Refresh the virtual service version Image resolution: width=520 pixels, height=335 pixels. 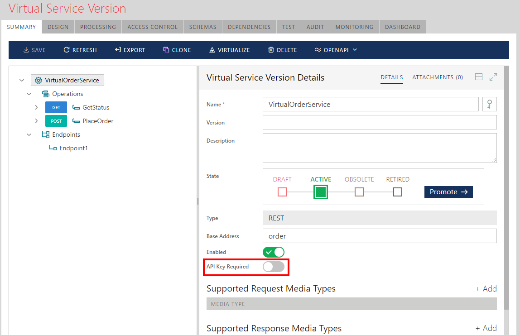click(80, 50)
